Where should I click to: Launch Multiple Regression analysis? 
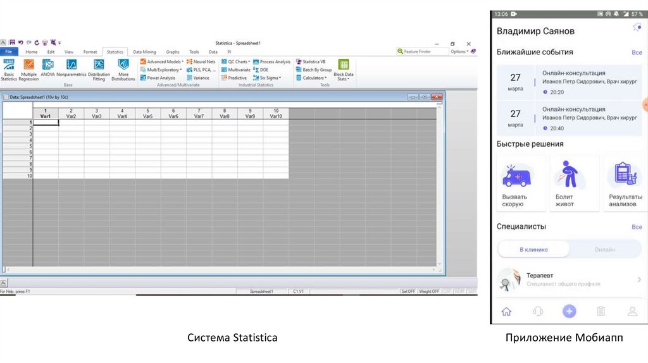click(28, 68)
